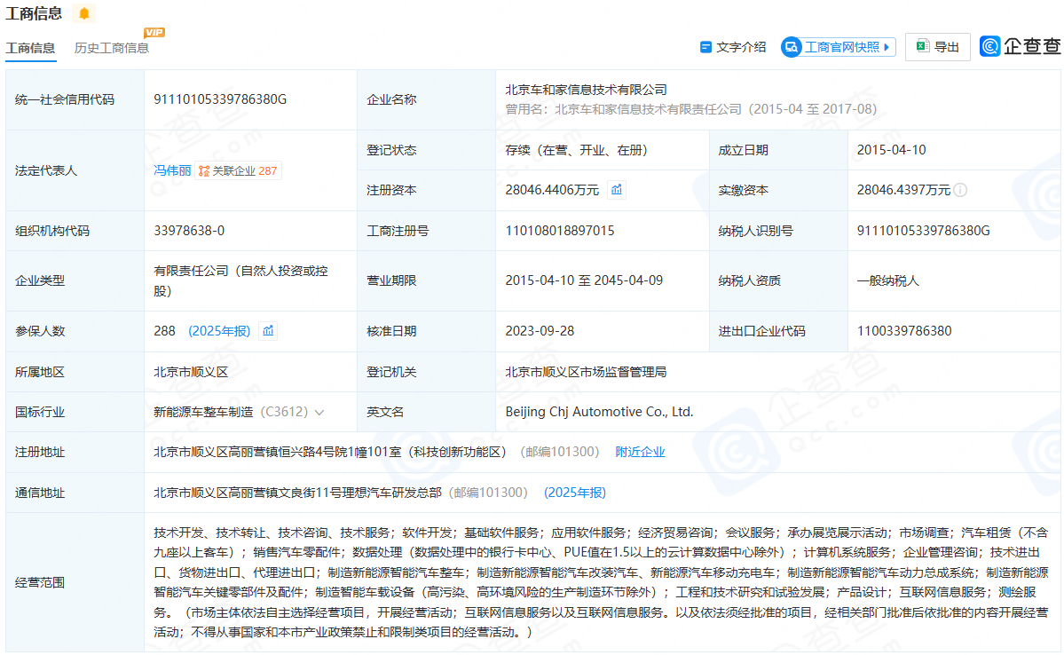Export data with 导出 button
The height and width of the screenshot is (655, 1064).
click(938, 47)
